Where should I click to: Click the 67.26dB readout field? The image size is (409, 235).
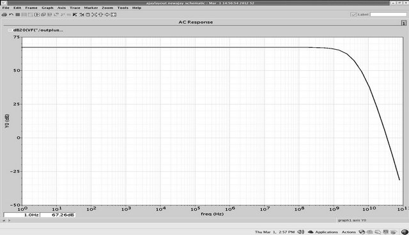[58, 215]
